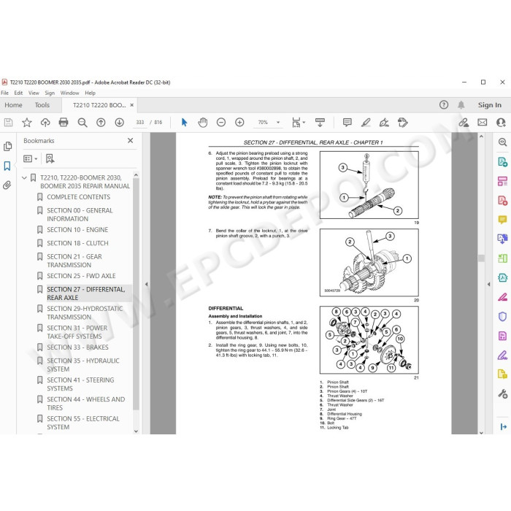Share a link to the file
Viewport: 511px width, 511px height.
coord(464,123)
